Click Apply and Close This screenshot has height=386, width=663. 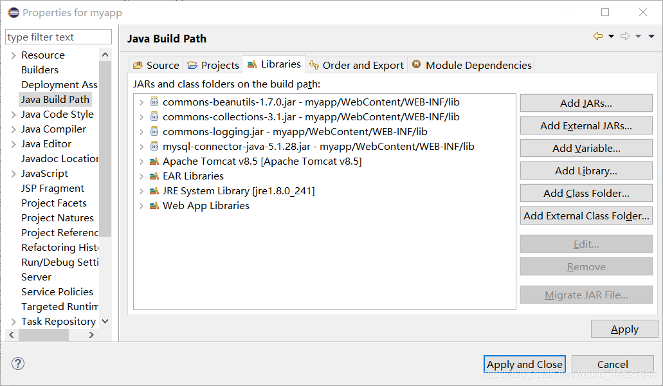click(524, 364)
